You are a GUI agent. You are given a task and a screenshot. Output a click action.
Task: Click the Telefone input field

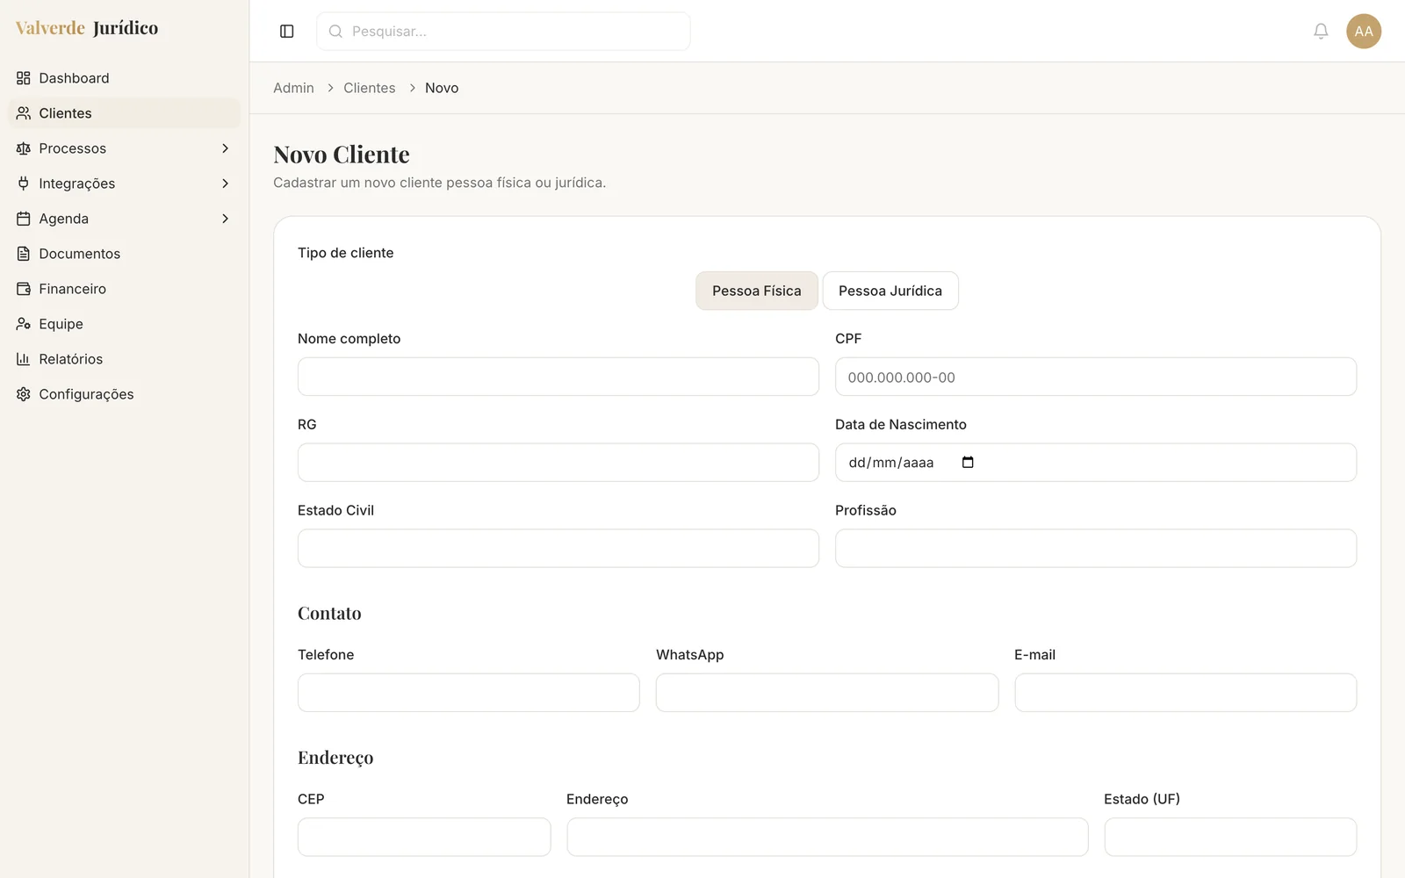pos(469,693)
